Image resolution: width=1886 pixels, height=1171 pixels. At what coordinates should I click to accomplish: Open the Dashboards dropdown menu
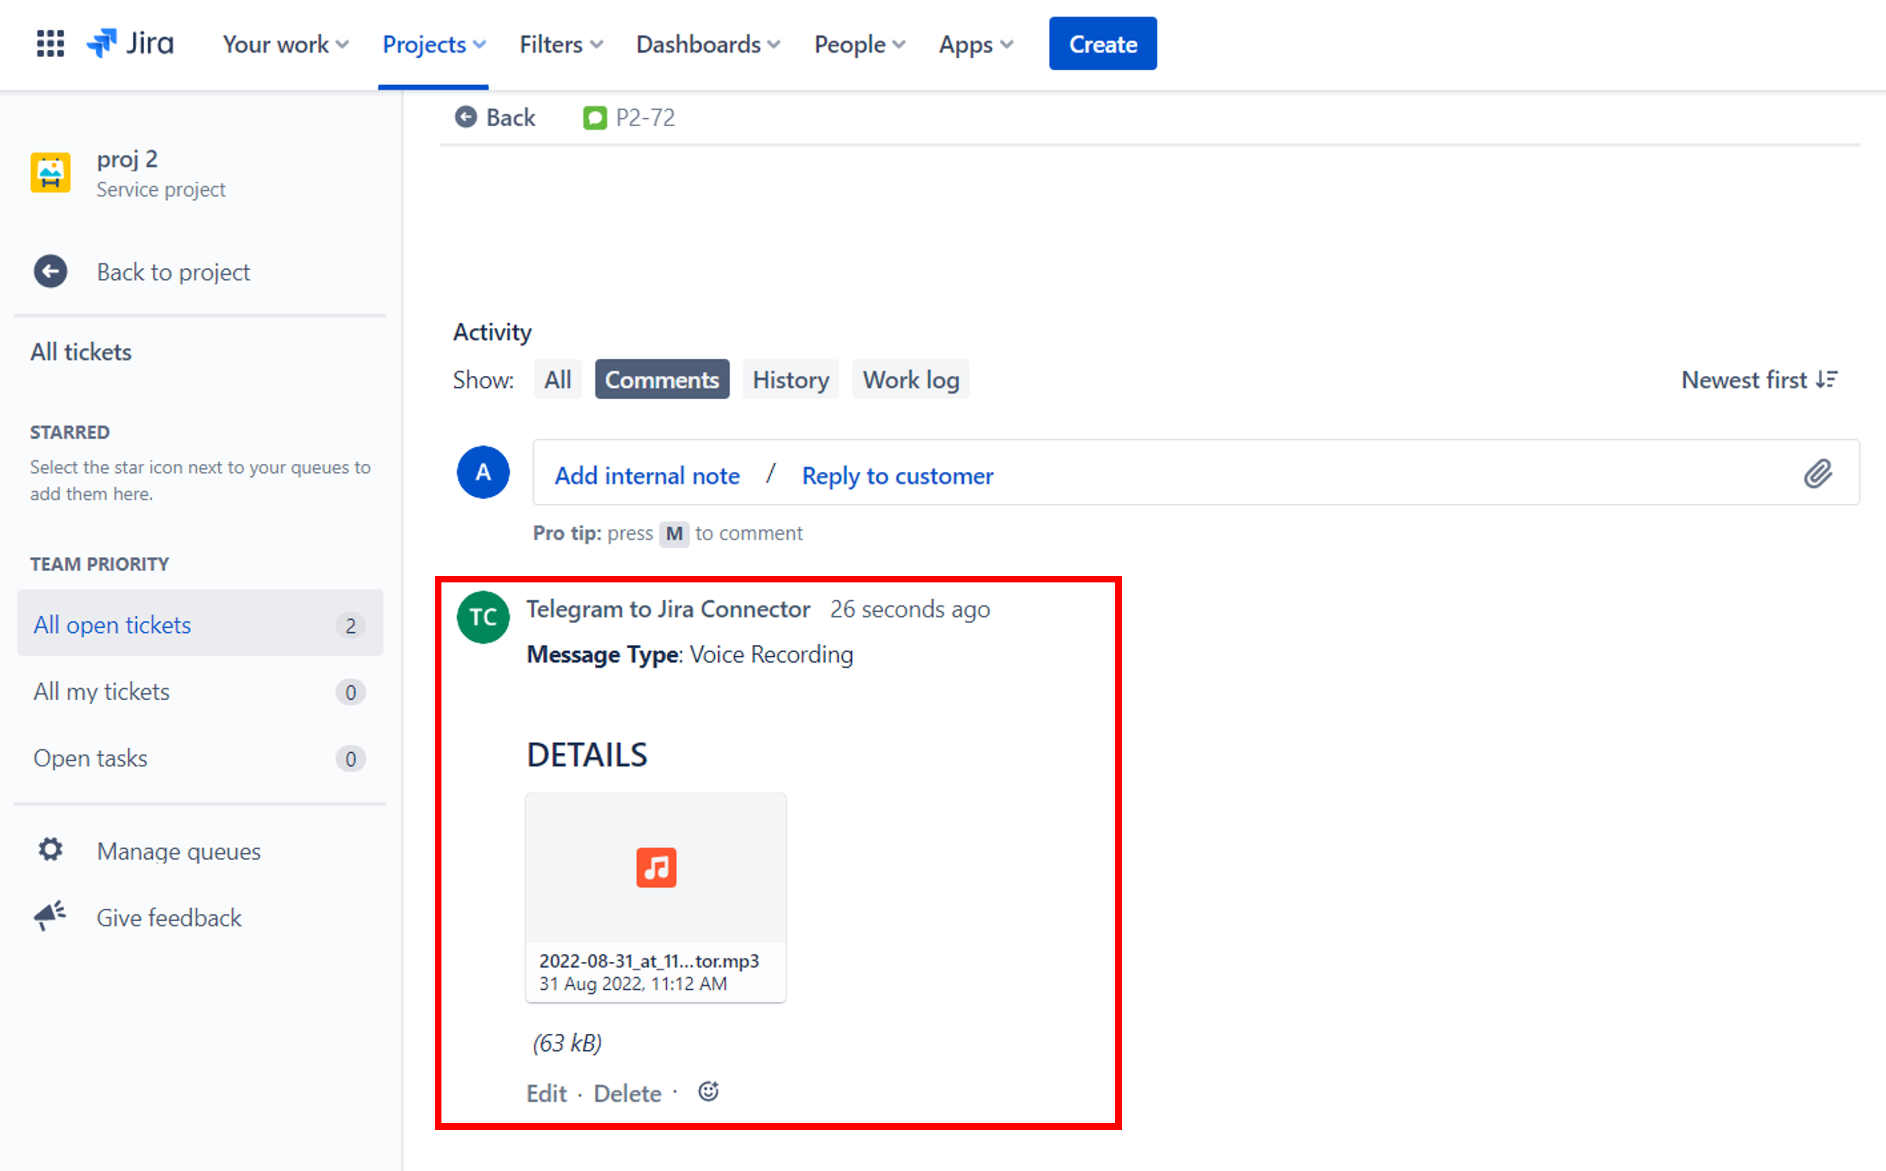pos(707,44)
